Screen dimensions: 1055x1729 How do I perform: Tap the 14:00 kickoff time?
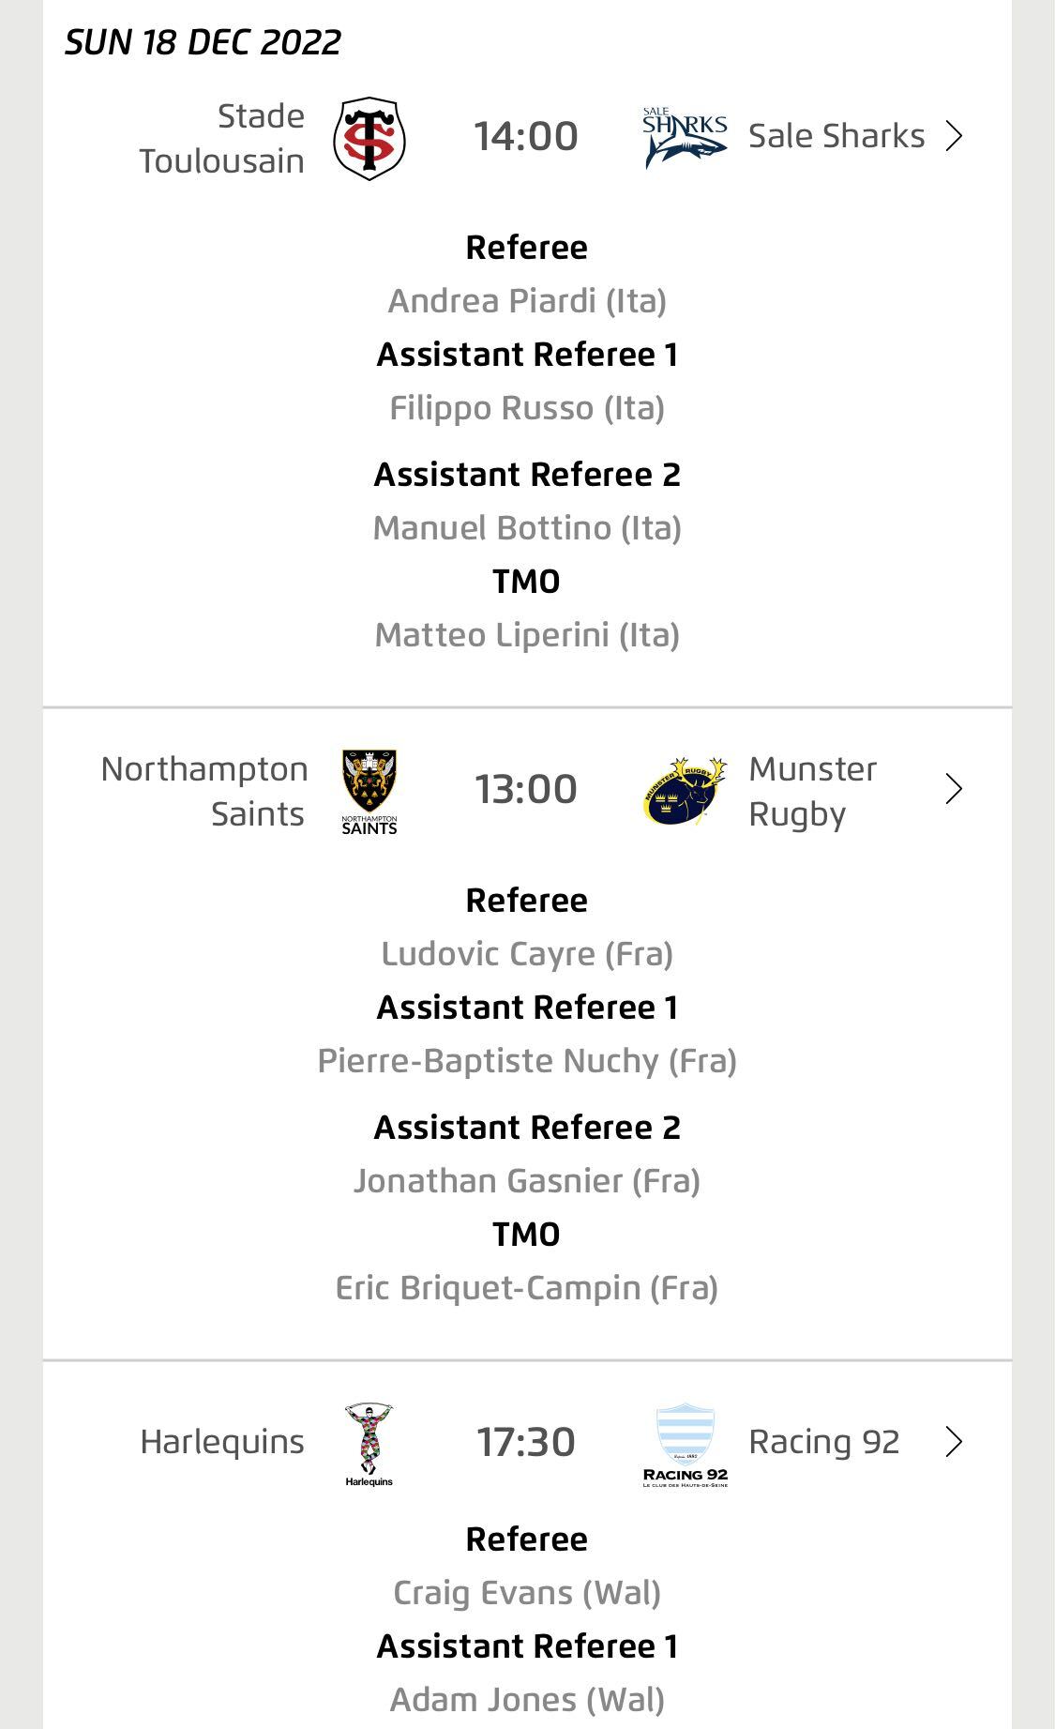pyautogui.click(x=526, y=137)
